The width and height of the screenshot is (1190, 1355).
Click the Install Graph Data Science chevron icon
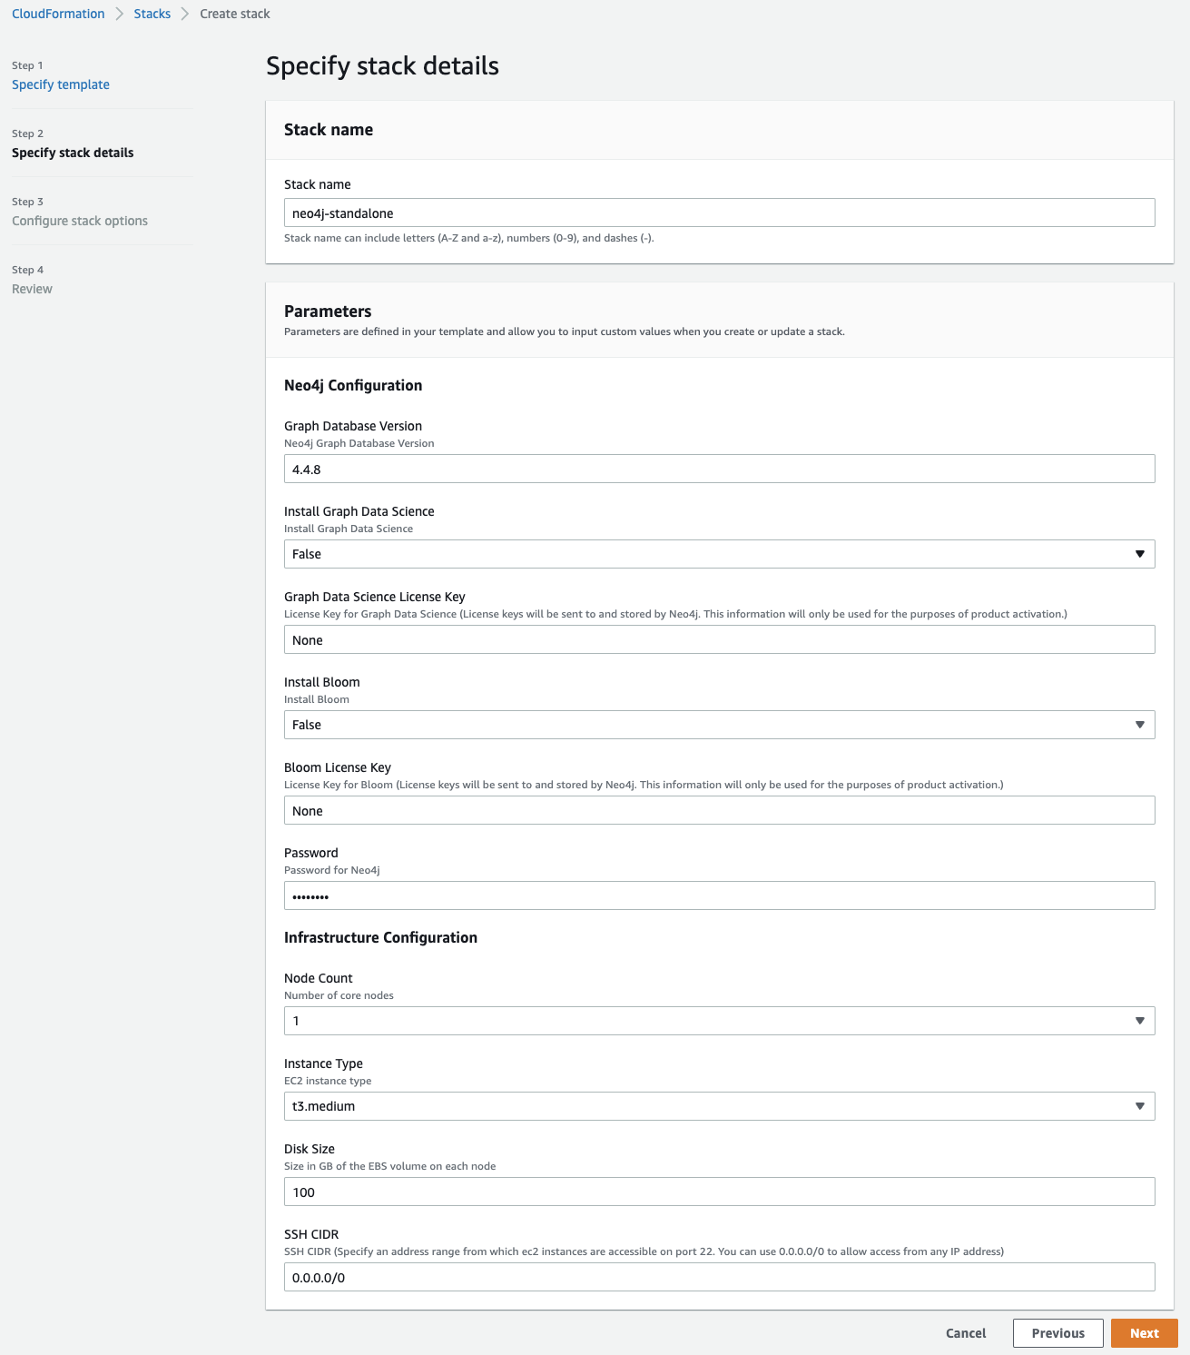(1141, 553)
